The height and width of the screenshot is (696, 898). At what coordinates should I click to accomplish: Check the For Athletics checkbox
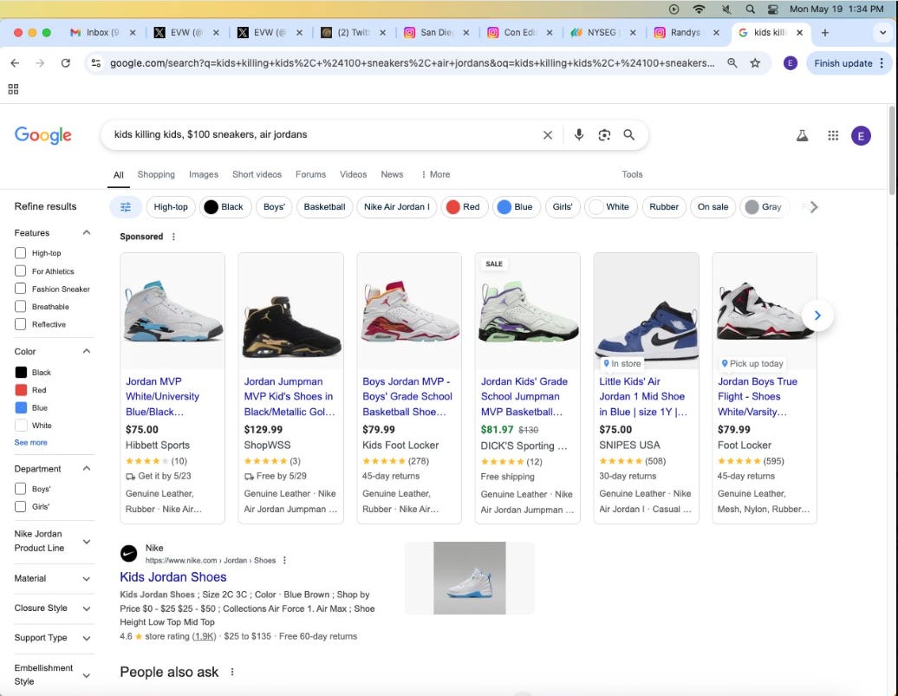point(20,271)
